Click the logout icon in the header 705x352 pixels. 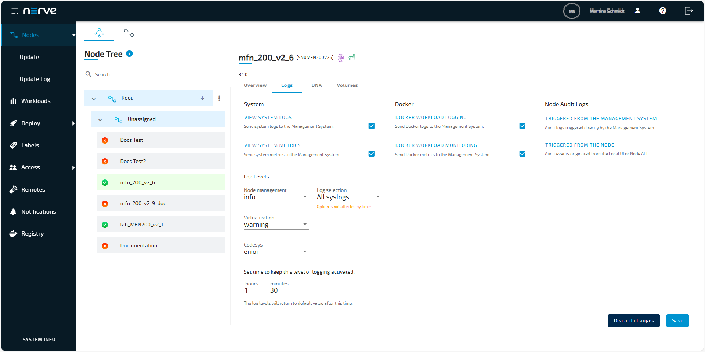(x=688, y=11)
